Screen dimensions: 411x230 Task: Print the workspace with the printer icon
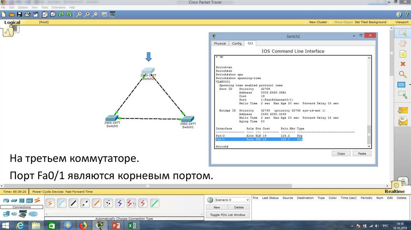click(x=27, y=14)
